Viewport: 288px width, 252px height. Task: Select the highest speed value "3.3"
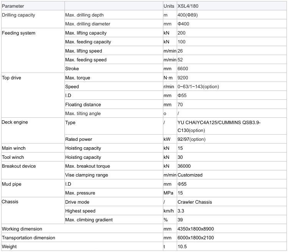pos(181,211)
